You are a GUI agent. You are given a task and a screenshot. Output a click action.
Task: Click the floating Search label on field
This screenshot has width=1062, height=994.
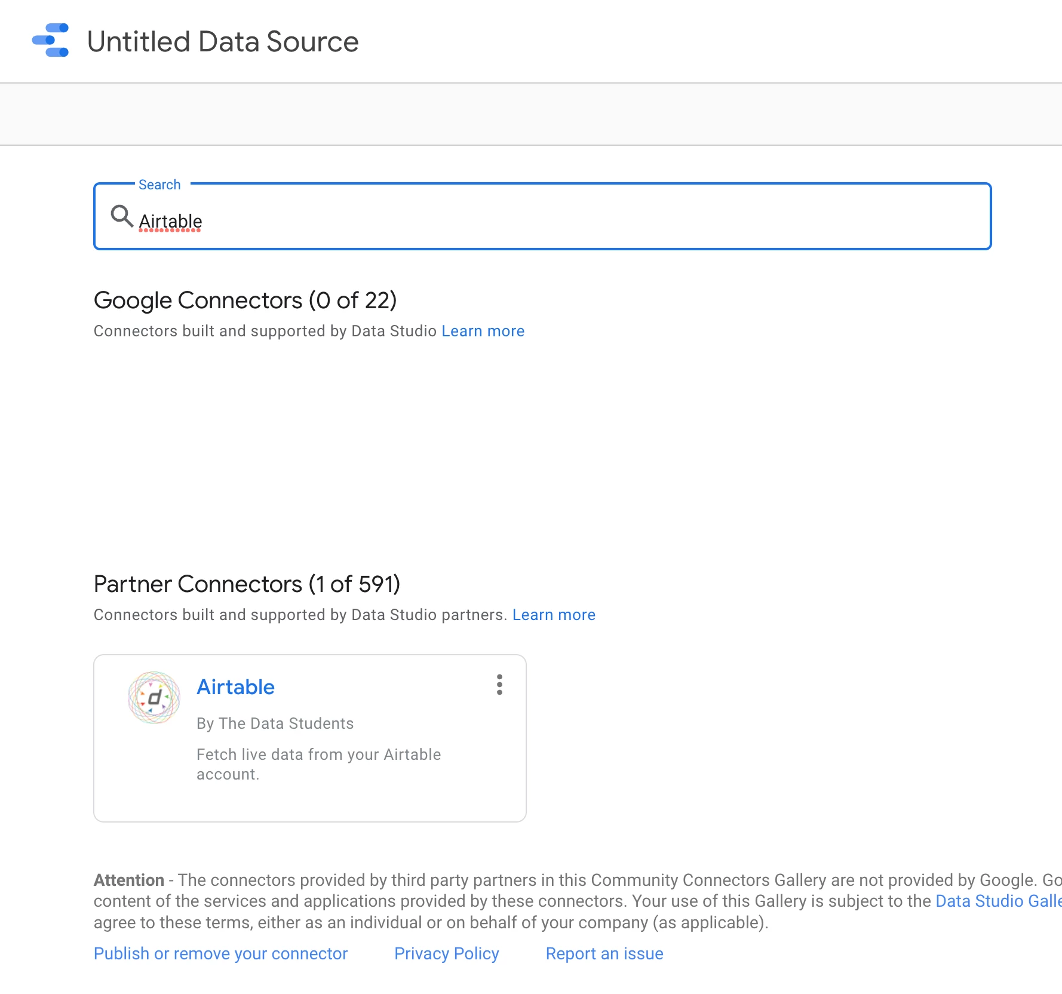pos(159,185)
